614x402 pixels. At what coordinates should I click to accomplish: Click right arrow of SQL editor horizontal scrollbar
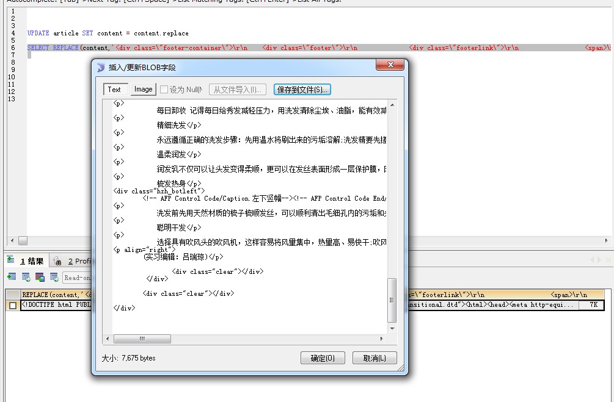pyautogui.click(x=607, y=240)
